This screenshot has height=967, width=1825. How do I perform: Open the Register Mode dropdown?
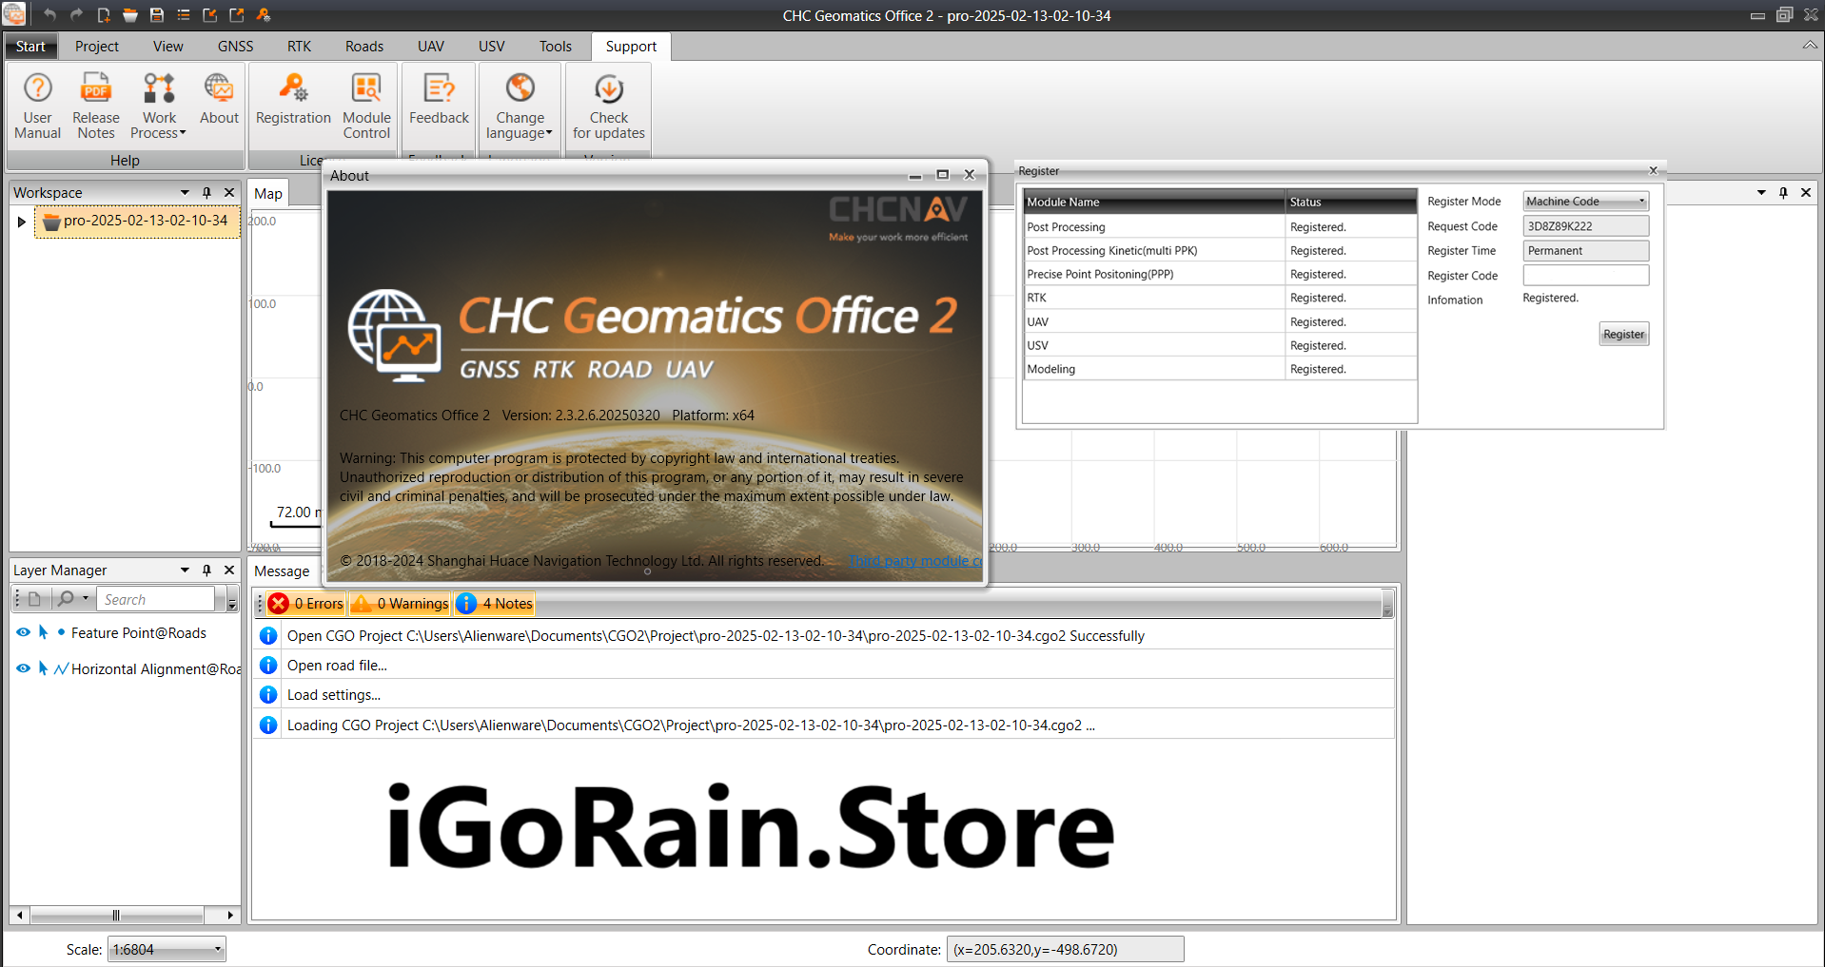click(1585, 202)
